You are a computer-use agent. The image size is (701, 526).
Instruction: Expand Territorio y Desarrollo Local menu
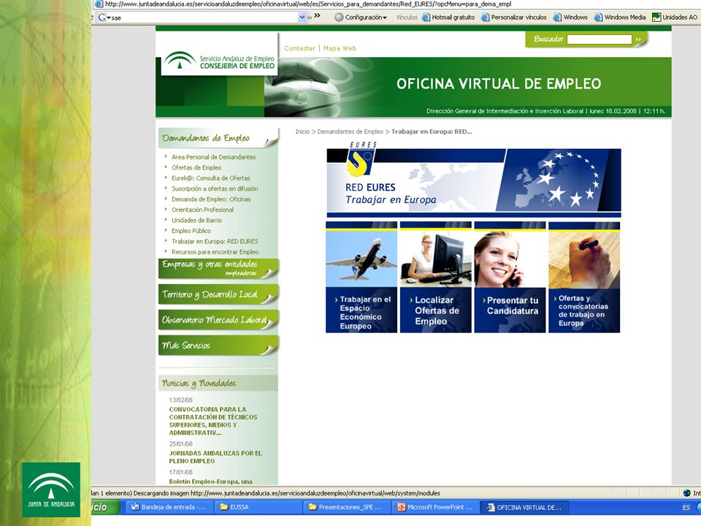click(218, 294)
